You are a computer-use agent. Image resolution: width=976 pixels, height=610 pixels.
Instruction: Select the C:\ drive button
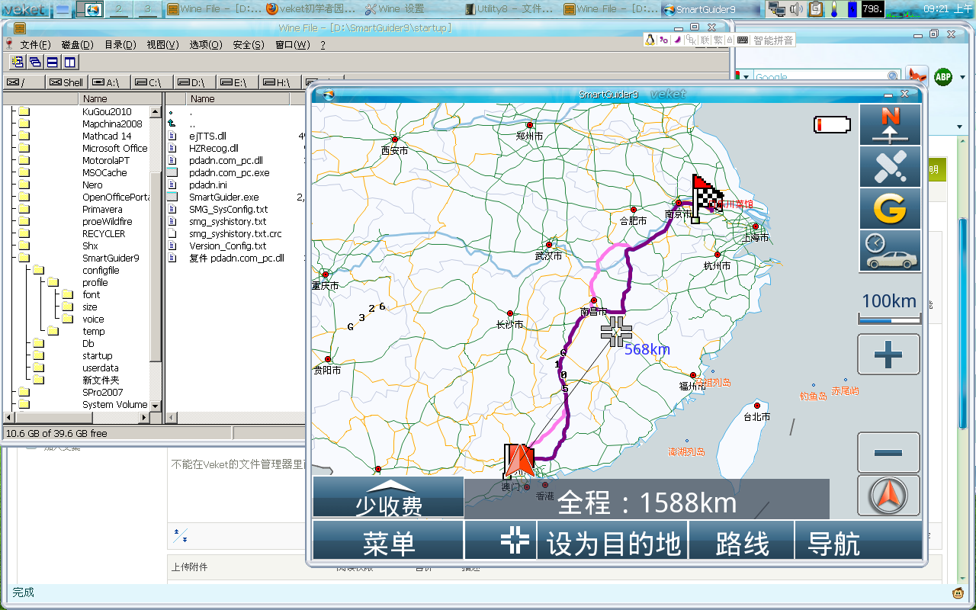(152, 82)
